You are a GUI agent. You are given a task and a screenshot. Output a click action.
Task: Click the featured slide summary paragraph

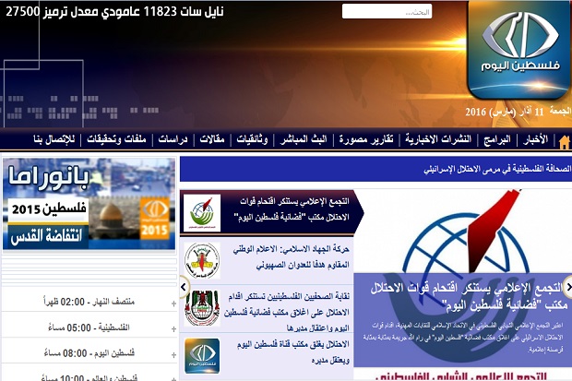coord(463,338)
